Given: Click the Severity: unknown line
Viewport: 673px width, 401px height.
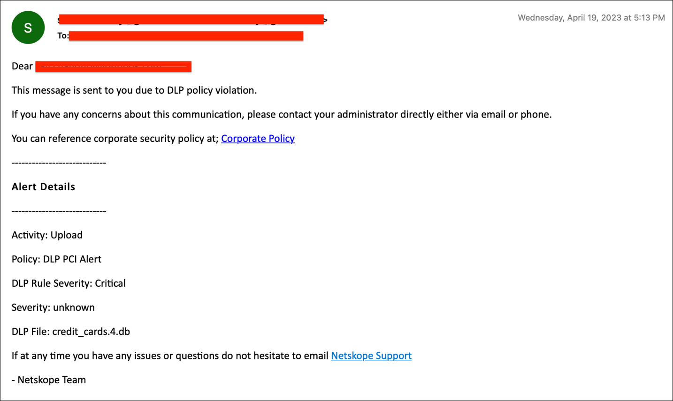Looking at the screenshot, I should (x=53, y=307).
